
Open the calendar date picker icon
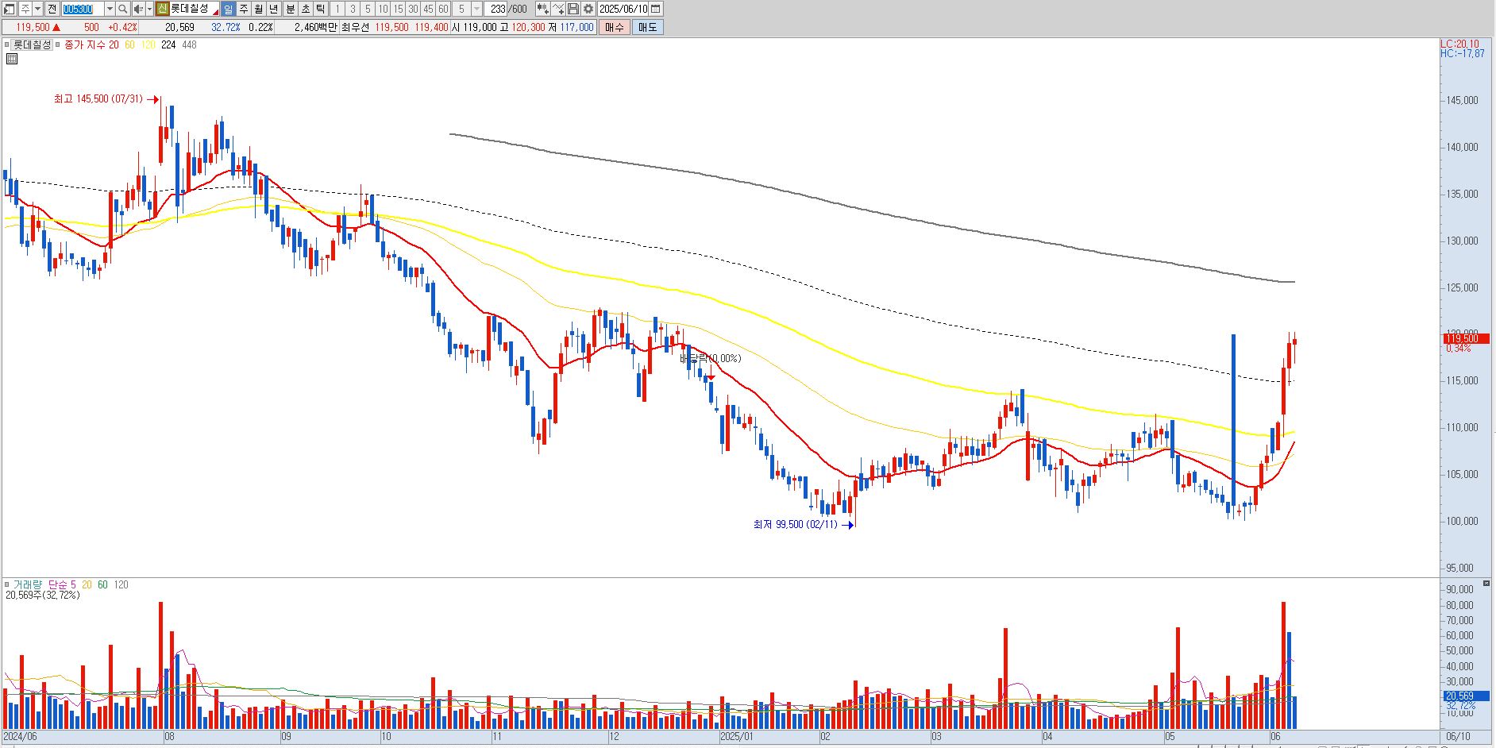655,9
